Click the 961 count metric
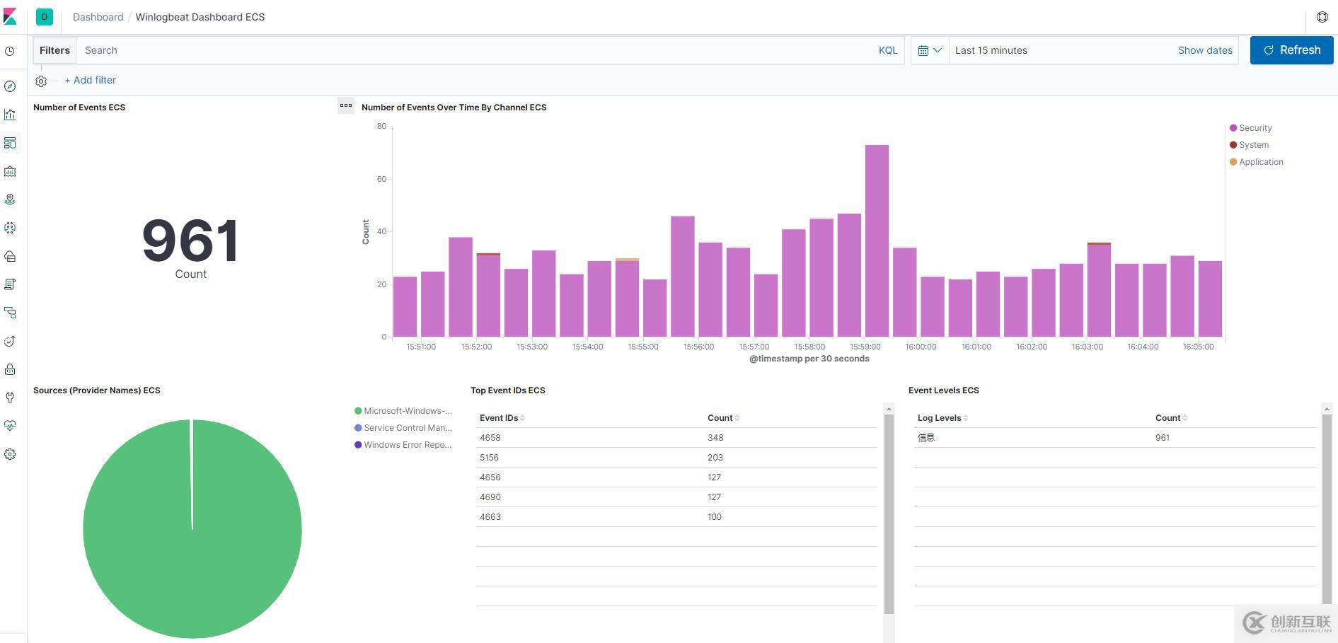1338x643 pixels. click(191, 241)
